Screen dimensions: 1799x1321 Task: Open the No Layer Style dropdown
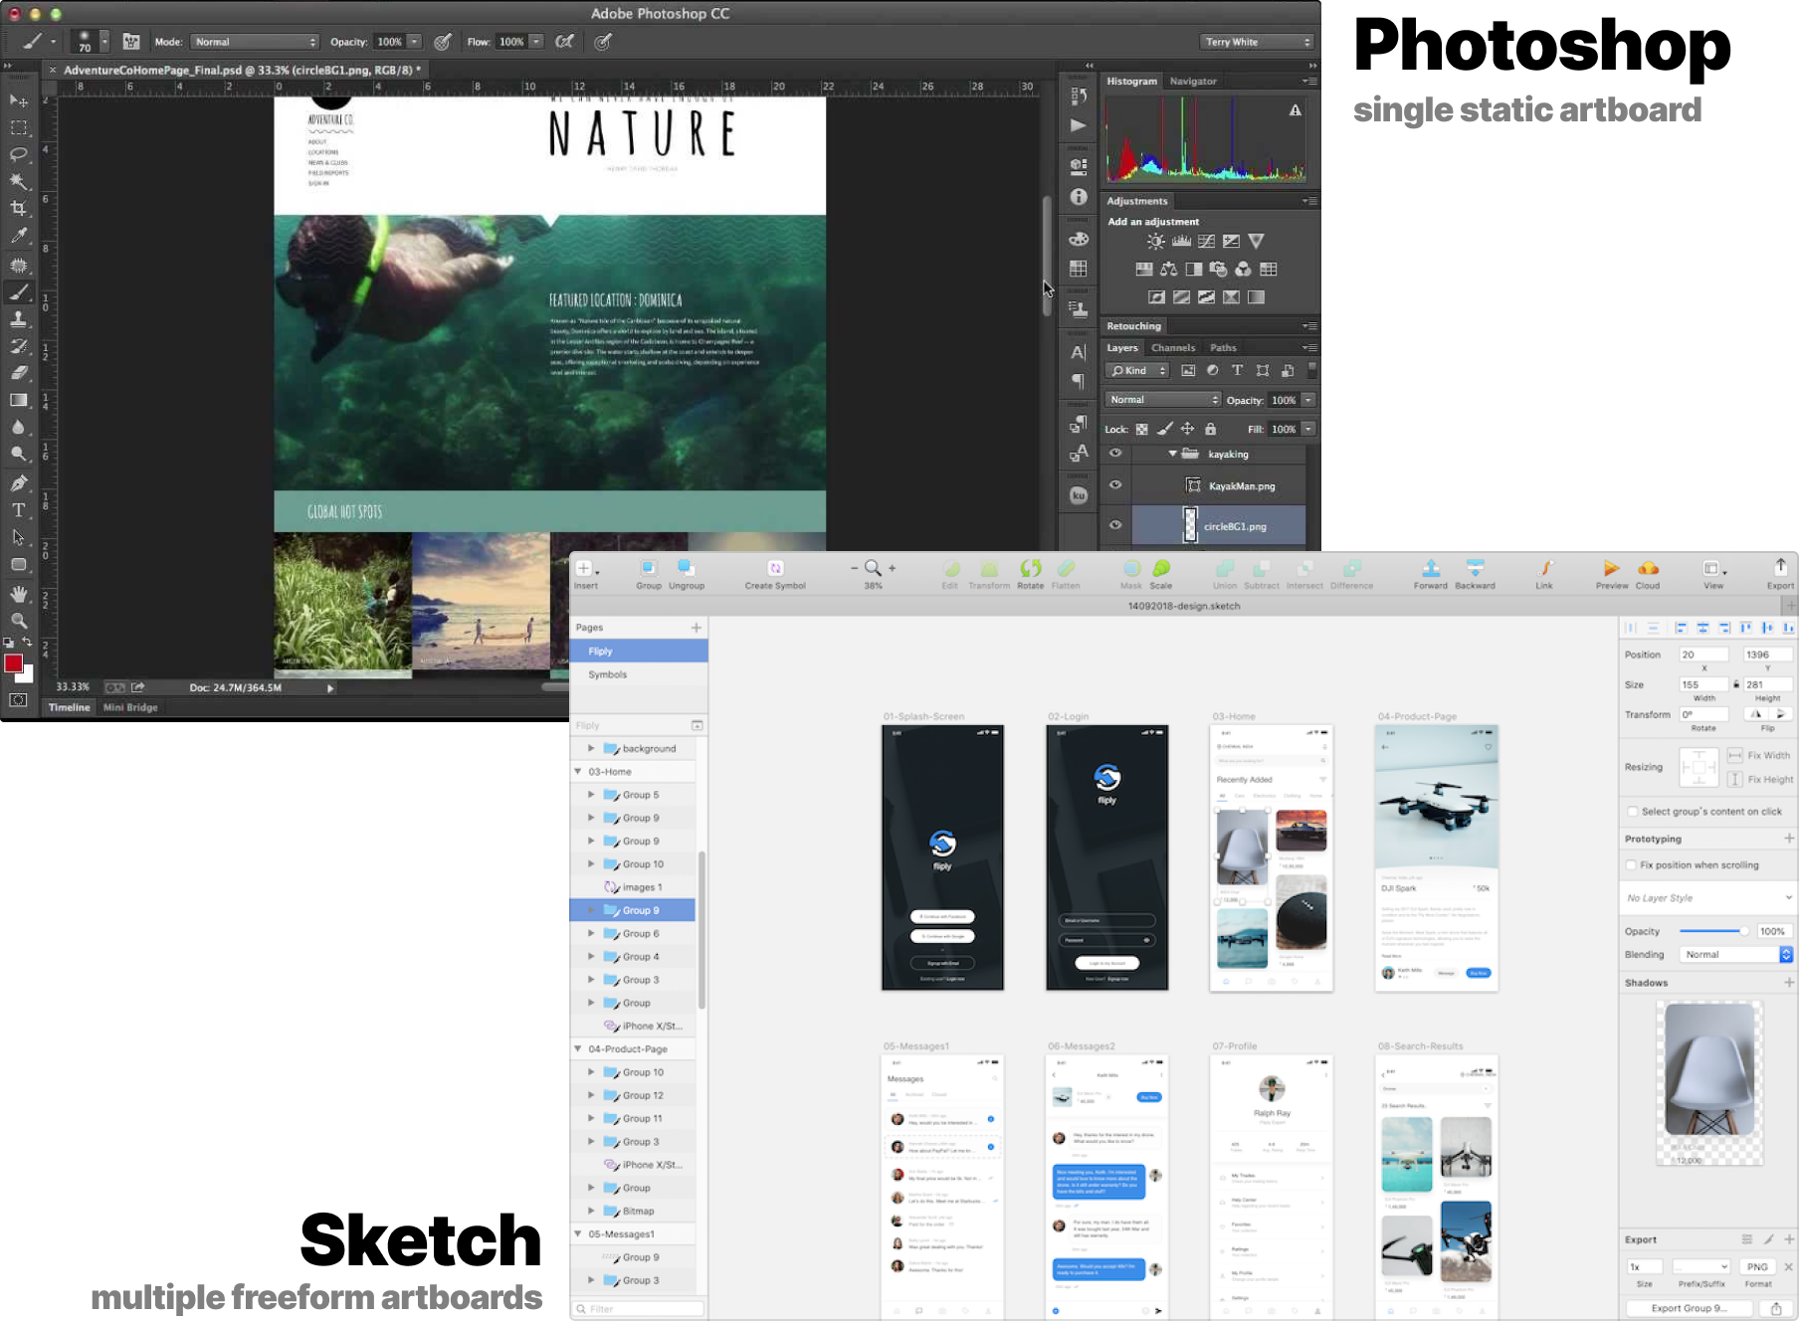(1708, 898)
